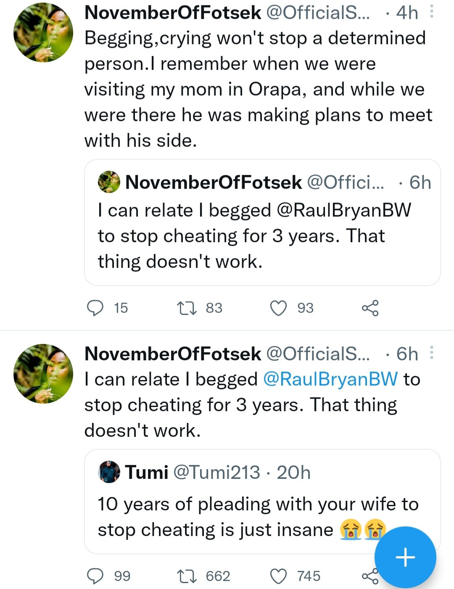Open NovemberOfFotsek's avatar on the first tweet
This screenshot has width=454, height=589.
click(x=43, y=33)
